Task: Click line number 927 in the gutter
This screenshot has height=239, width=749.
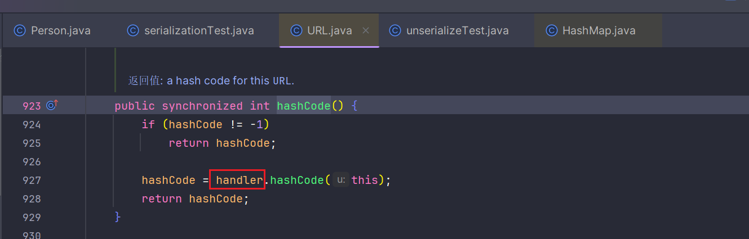Action: 32,181
